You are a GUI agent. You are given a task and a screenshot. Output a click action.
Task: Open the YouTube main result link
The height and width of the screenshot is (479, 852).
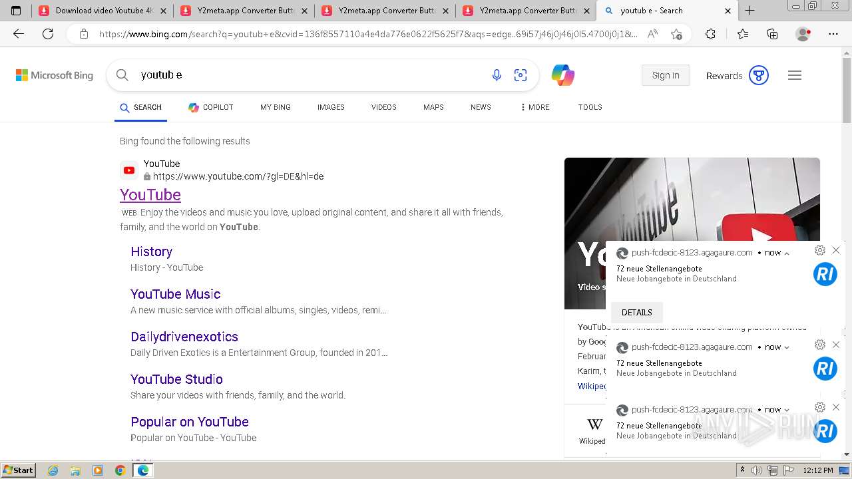pos(150,195)
